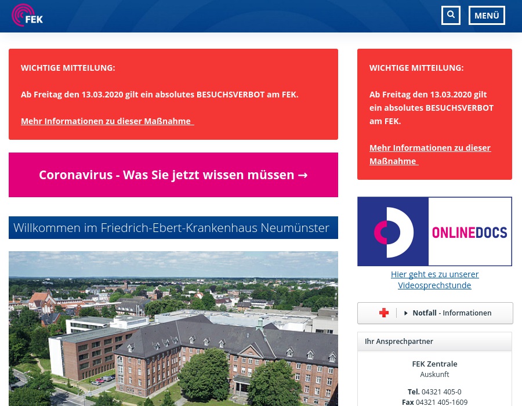
Task: Click the FEK logo in the header
Action: pyautogui.click(x=27, y=16)
